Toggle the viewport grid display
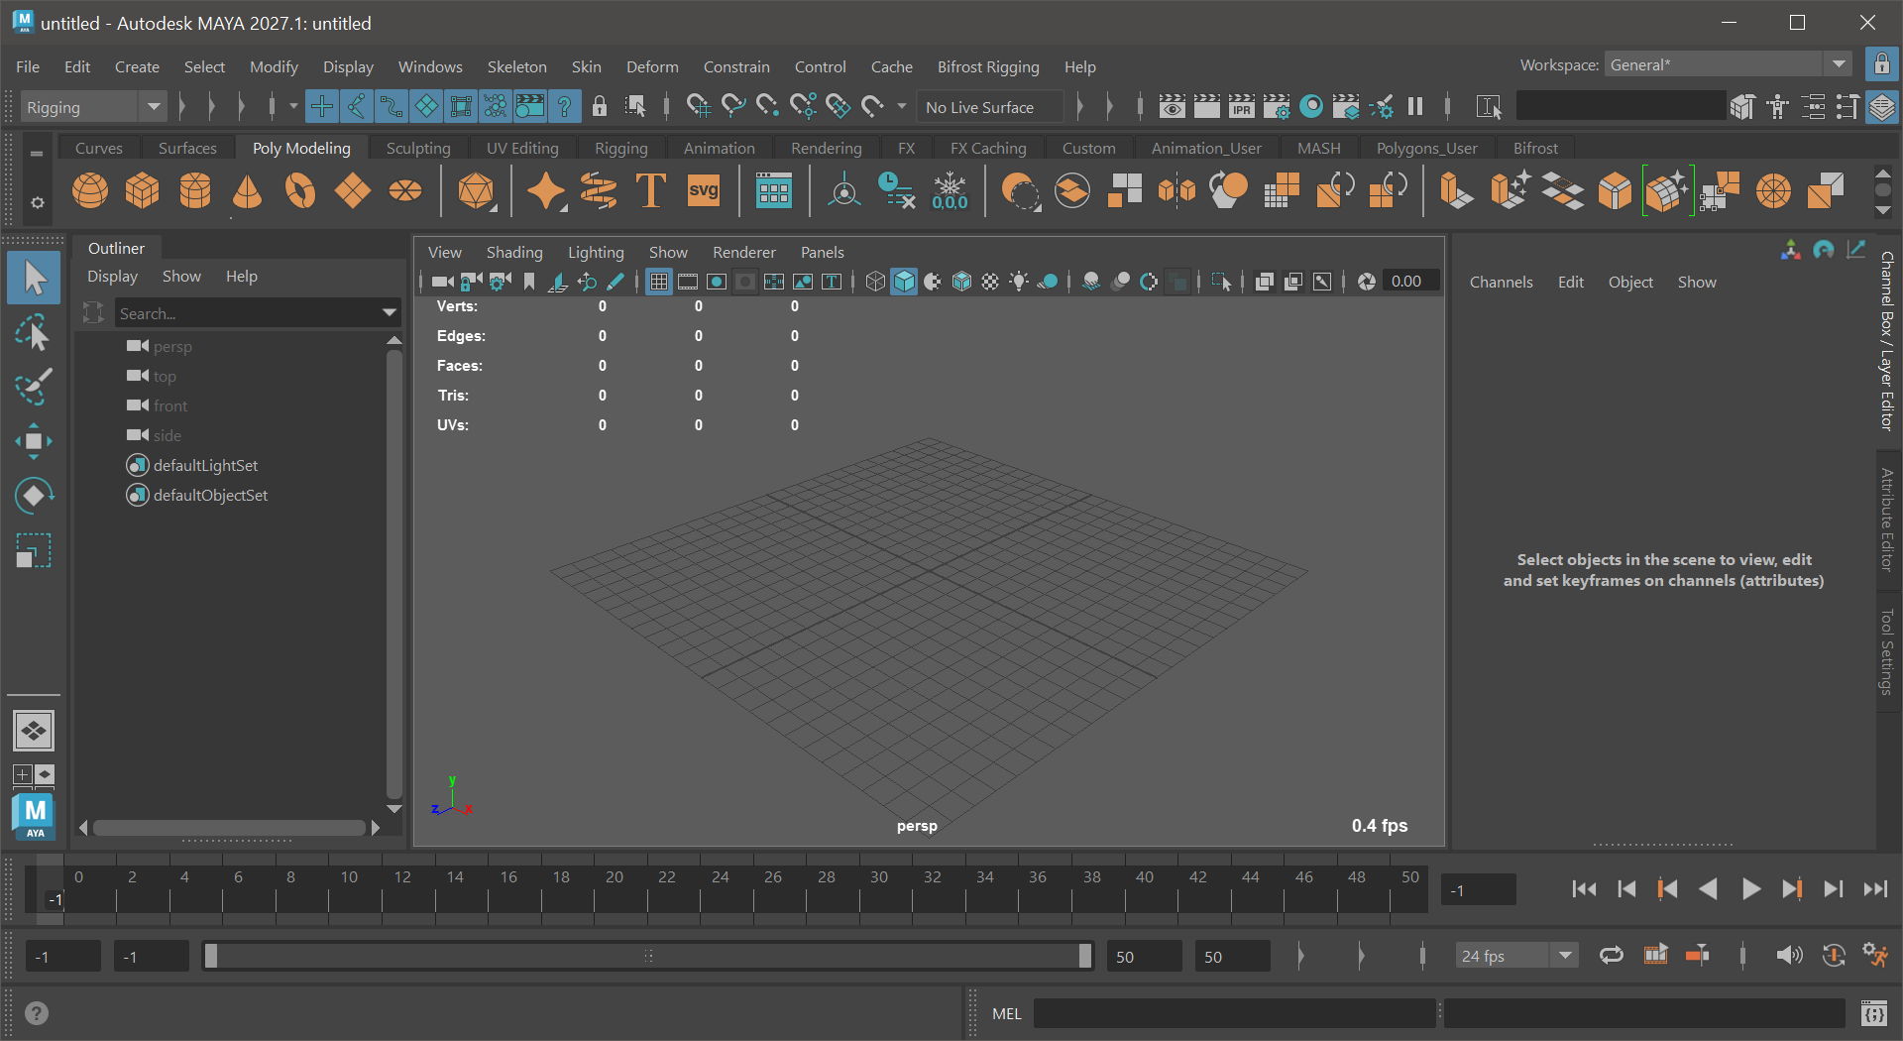Screen dimensions: 1903x1041 pos(658,282)
